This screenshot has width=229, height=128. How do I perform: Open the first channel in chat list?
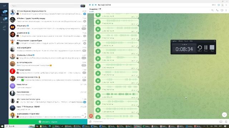[48, 12]
